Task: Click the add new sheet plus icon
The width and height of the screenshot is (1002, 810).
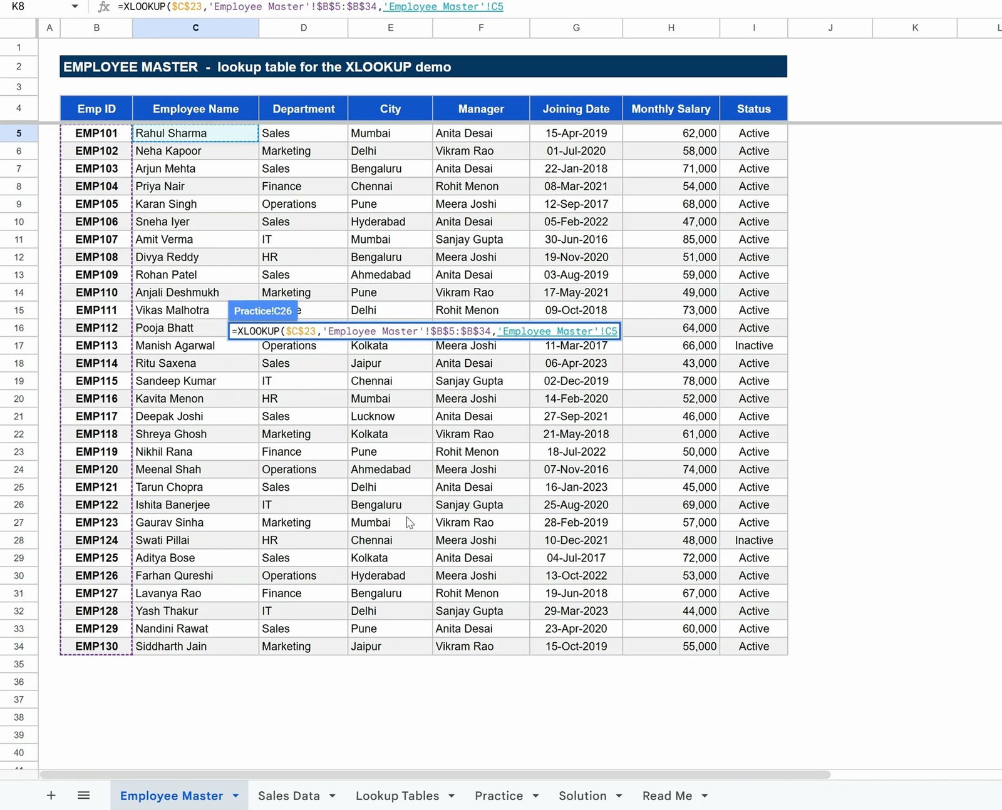Action: (x=51, y=796)
